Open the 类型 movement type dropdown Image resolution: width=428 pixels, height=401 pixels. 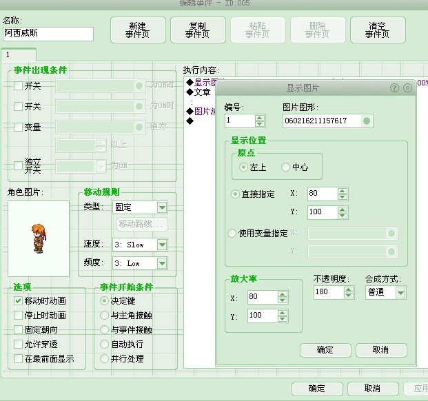(x=162, y=207)
